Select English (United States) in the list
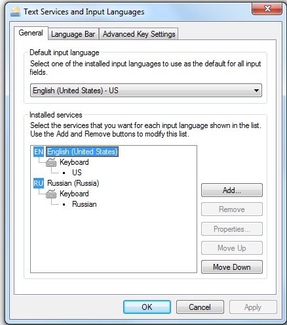 pyautogui.click(x=83, y=152)
